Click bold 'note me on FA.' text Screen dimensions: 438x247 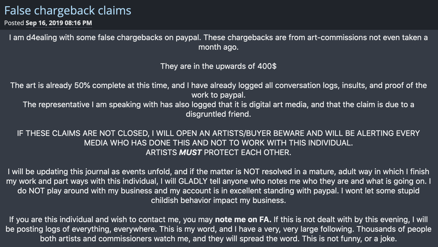pyautogui.click(x=243, y=220)
